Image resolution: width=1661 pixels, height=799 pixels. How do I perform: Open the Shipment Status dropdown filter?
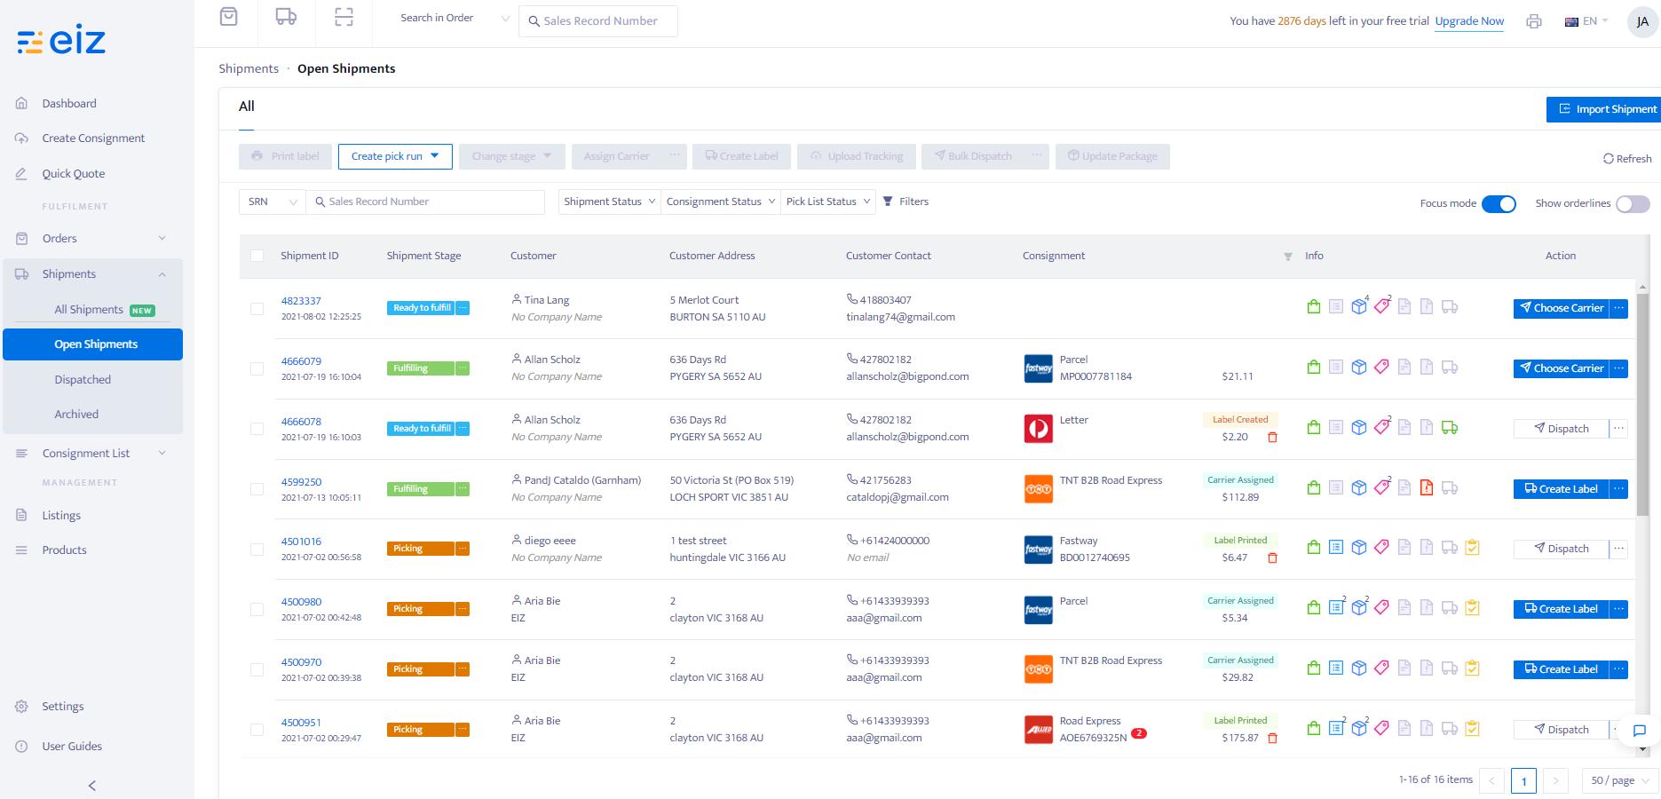tap(609, 202)
